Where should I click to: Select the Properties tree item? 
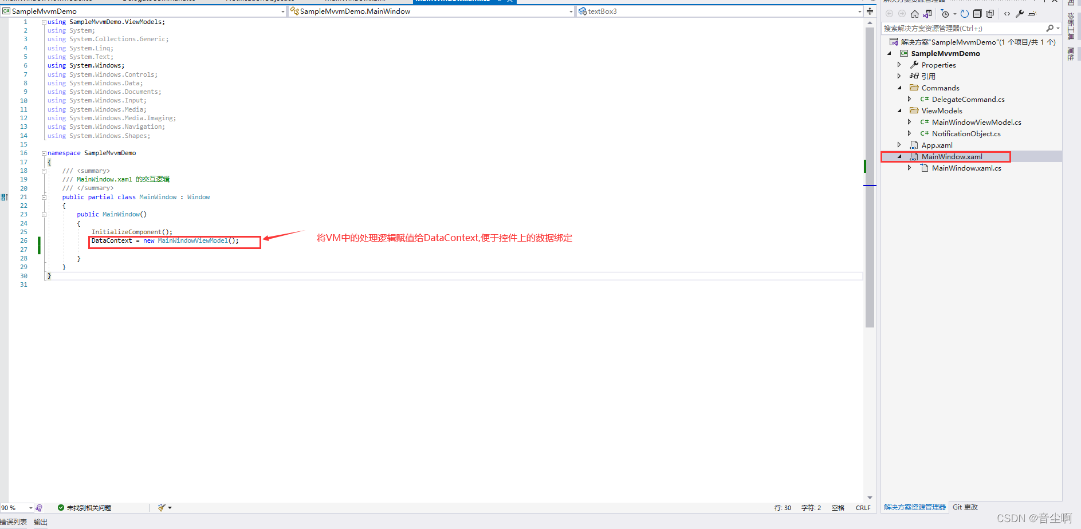coord(938,65)
